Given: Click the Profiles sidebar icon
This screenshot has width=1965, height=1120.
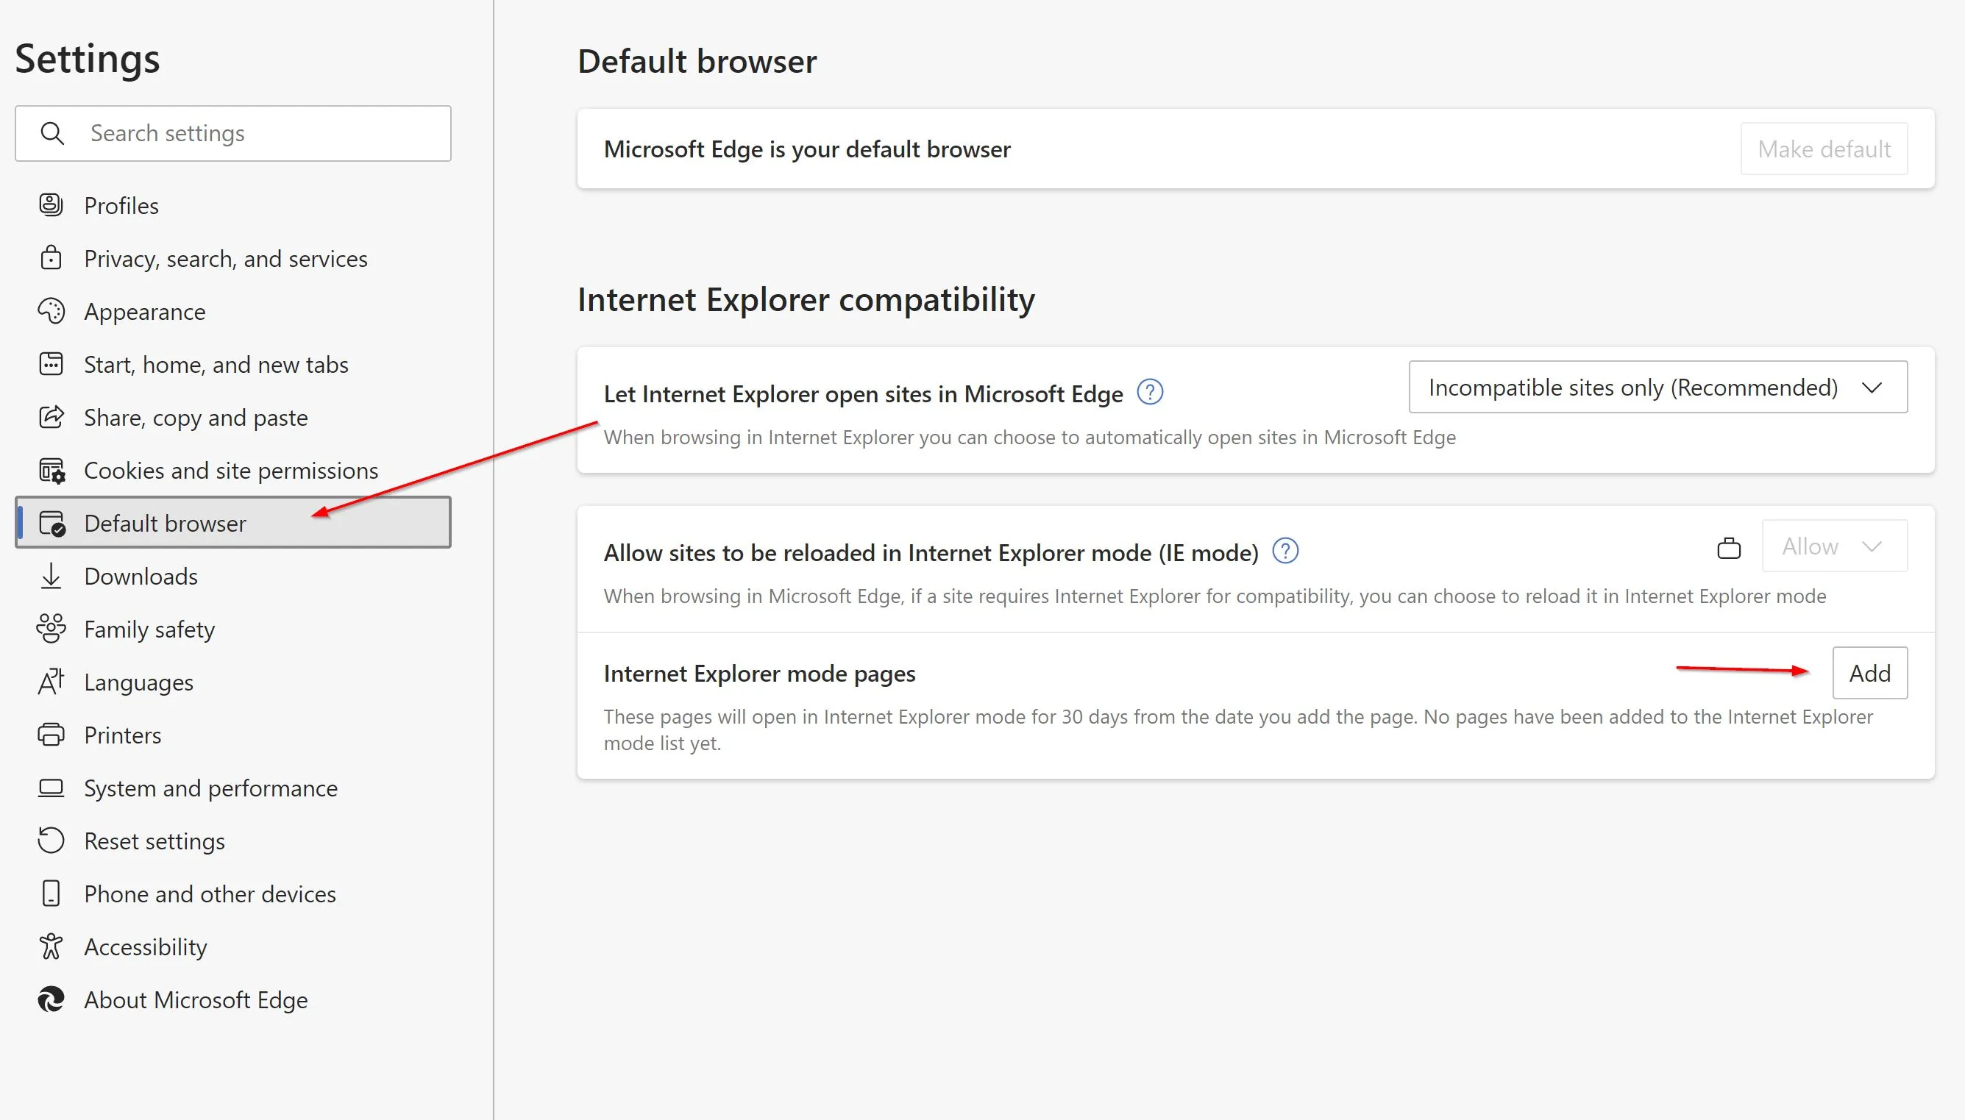Looking at the screenshot, I should pyautogui.click(x=51, y=205).
